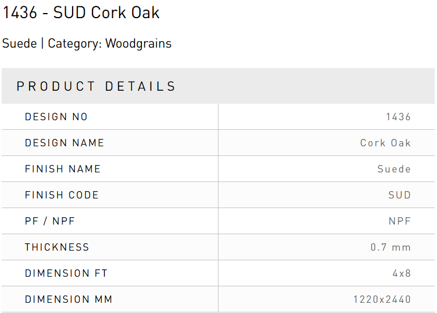Screen dimensions: 437x313
Task: Select the FINISH NAME label
Action: (62, 169)
